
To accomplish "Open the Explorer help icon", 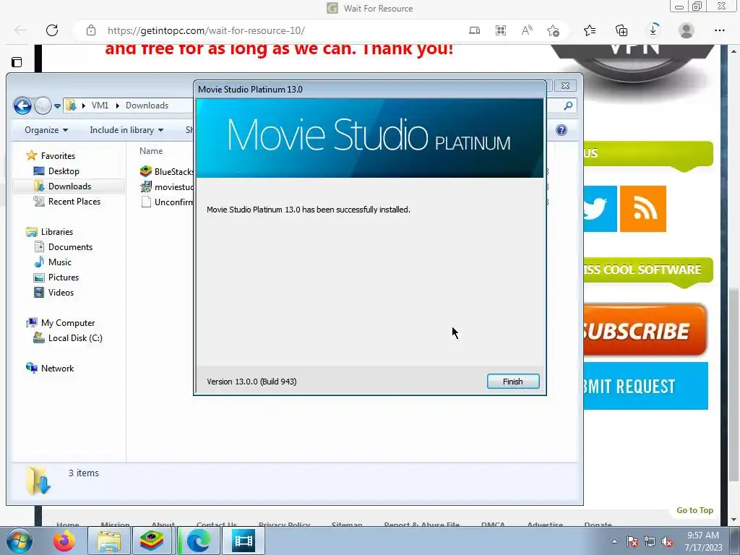I will click(561, 130).
